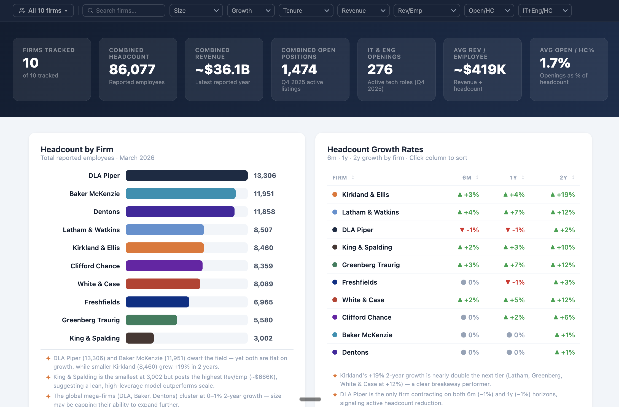Sort growth table by 2Y column

pyautogui.click(x=567, y=178)
